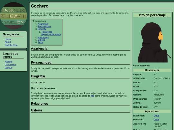The image size is (174, 130).
Task: Click the Descripción infobox header
Action: pyautogui.click(x=152, y=70)
